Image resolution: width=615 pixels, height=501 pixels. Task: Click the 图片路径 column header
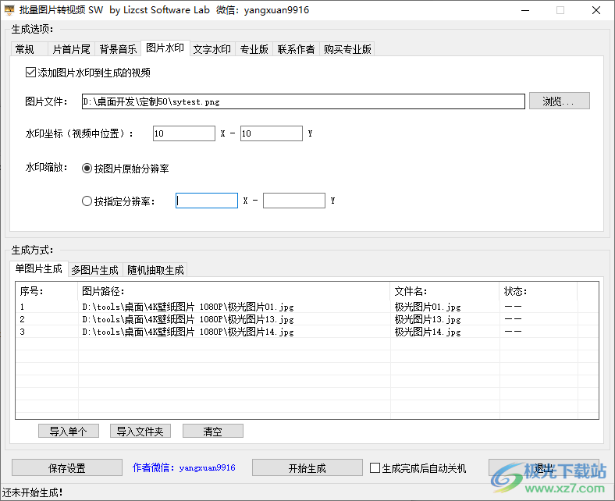pos(234,291)
